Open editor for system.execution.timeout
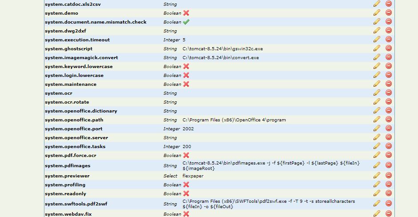 (x=377, y=39)
